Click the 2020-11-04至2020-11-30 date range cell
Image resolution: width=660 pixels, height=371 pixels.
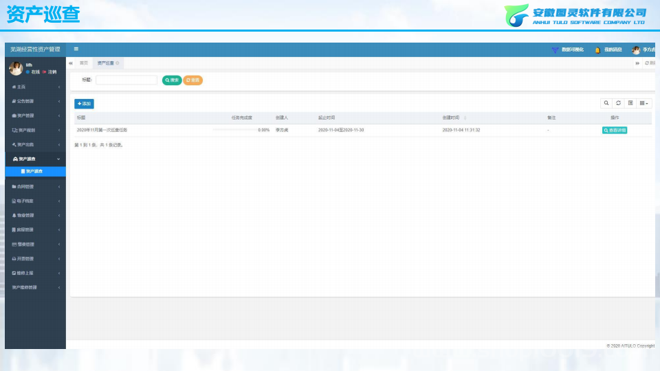tap(341, 130)
